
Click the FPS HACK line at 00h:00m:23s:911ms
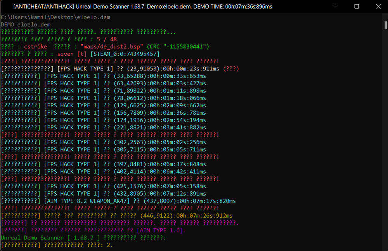coord(120,69)
